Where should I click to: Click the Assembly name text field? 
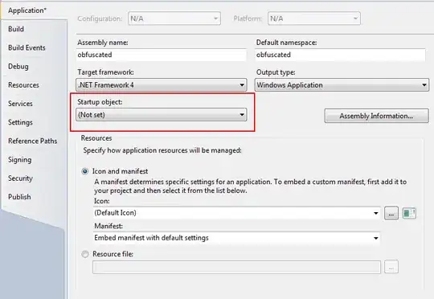[x=162, y=55]
